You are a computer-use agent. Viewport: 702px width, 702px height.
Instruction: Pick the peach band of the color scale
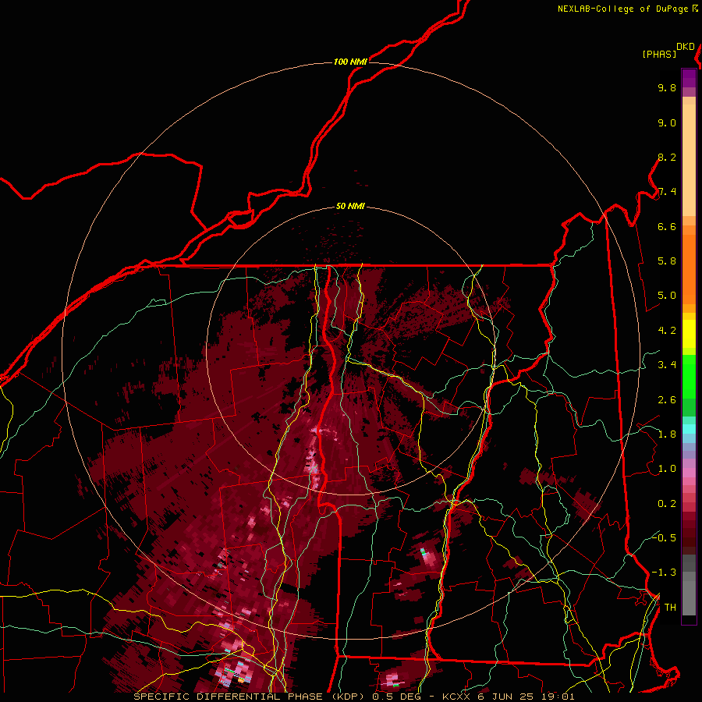pos(689,157)
